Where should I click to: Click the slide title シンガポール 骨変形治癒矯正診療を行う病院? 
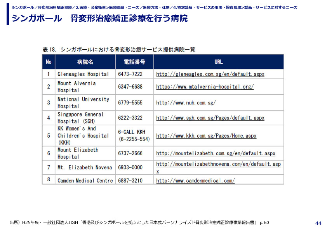100,18
